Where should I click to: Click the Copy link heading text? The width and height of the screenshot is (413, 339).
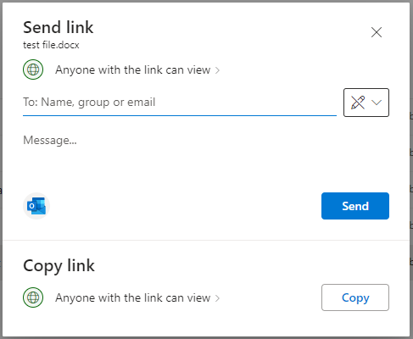click(59, 266)
